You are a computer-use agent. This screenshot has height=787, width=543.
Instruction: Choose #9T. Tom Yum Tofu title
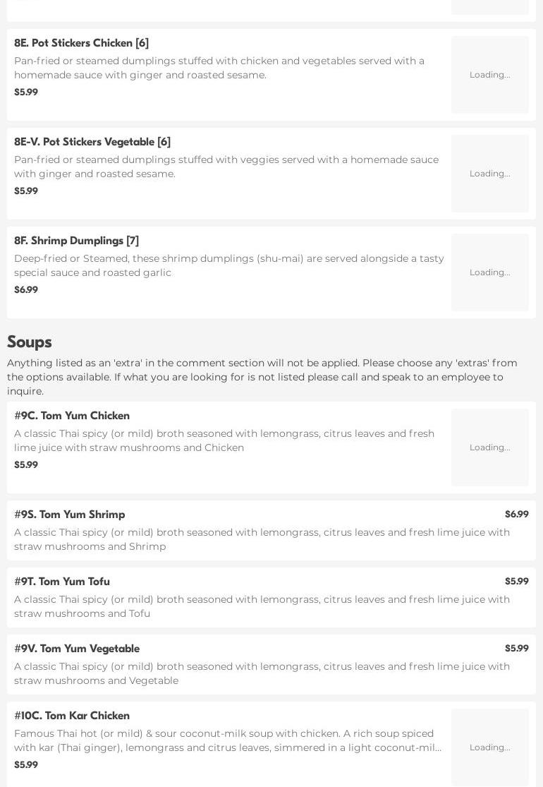(62, 582)
